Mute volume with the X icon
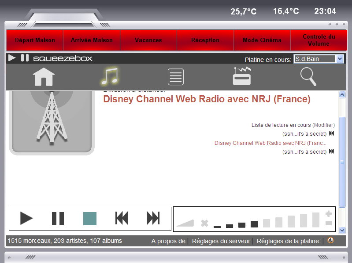 pyautogui.click(x=204, y=223)
